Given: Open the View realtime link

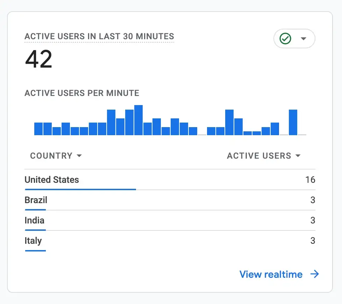Looking at the screenshot, I should click(271, 274).
